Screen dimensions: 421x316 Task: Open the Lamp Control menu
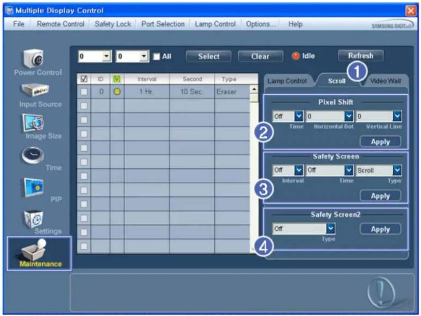[215, 24]
